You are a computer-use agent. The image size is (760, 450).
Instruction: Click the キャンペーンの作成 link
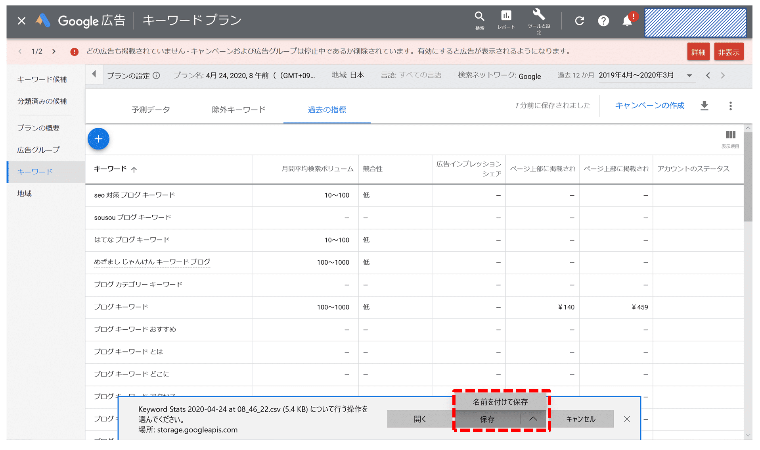[x=649, y=106]
